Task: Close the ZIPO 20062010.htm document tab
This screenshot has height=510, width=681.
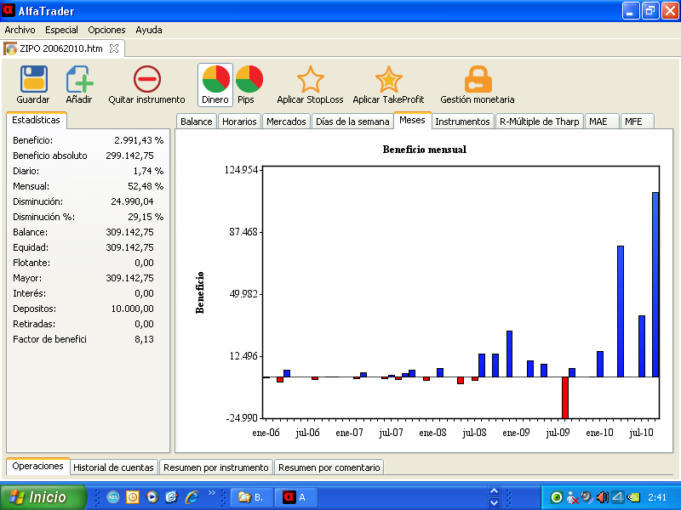Action: coord(114,48)
